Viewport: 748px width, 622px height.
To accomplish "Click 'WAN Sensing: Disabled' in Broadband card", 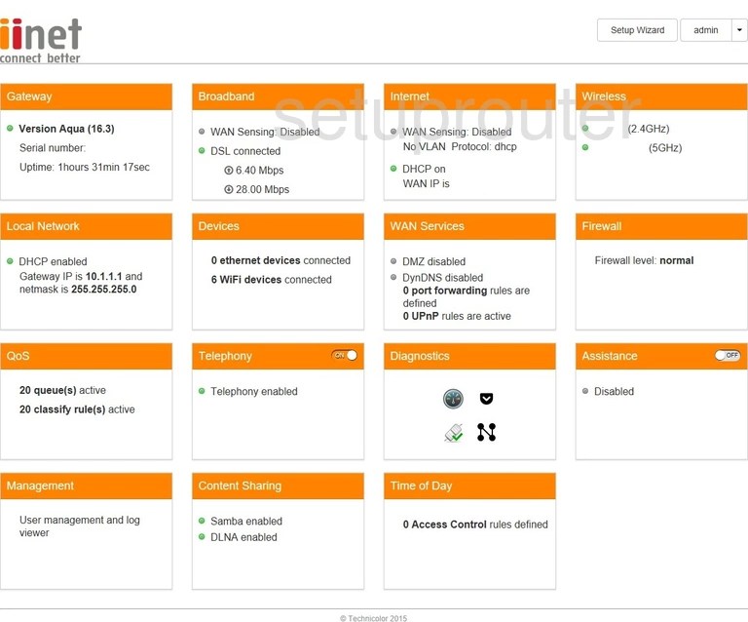I will tap(265, 132).
